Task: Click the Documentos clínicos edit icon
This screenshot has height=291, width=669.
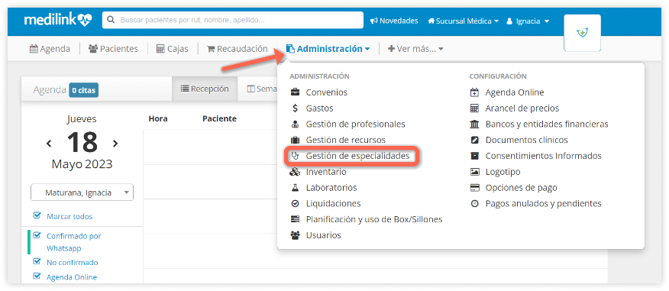Action: point(474,140)
